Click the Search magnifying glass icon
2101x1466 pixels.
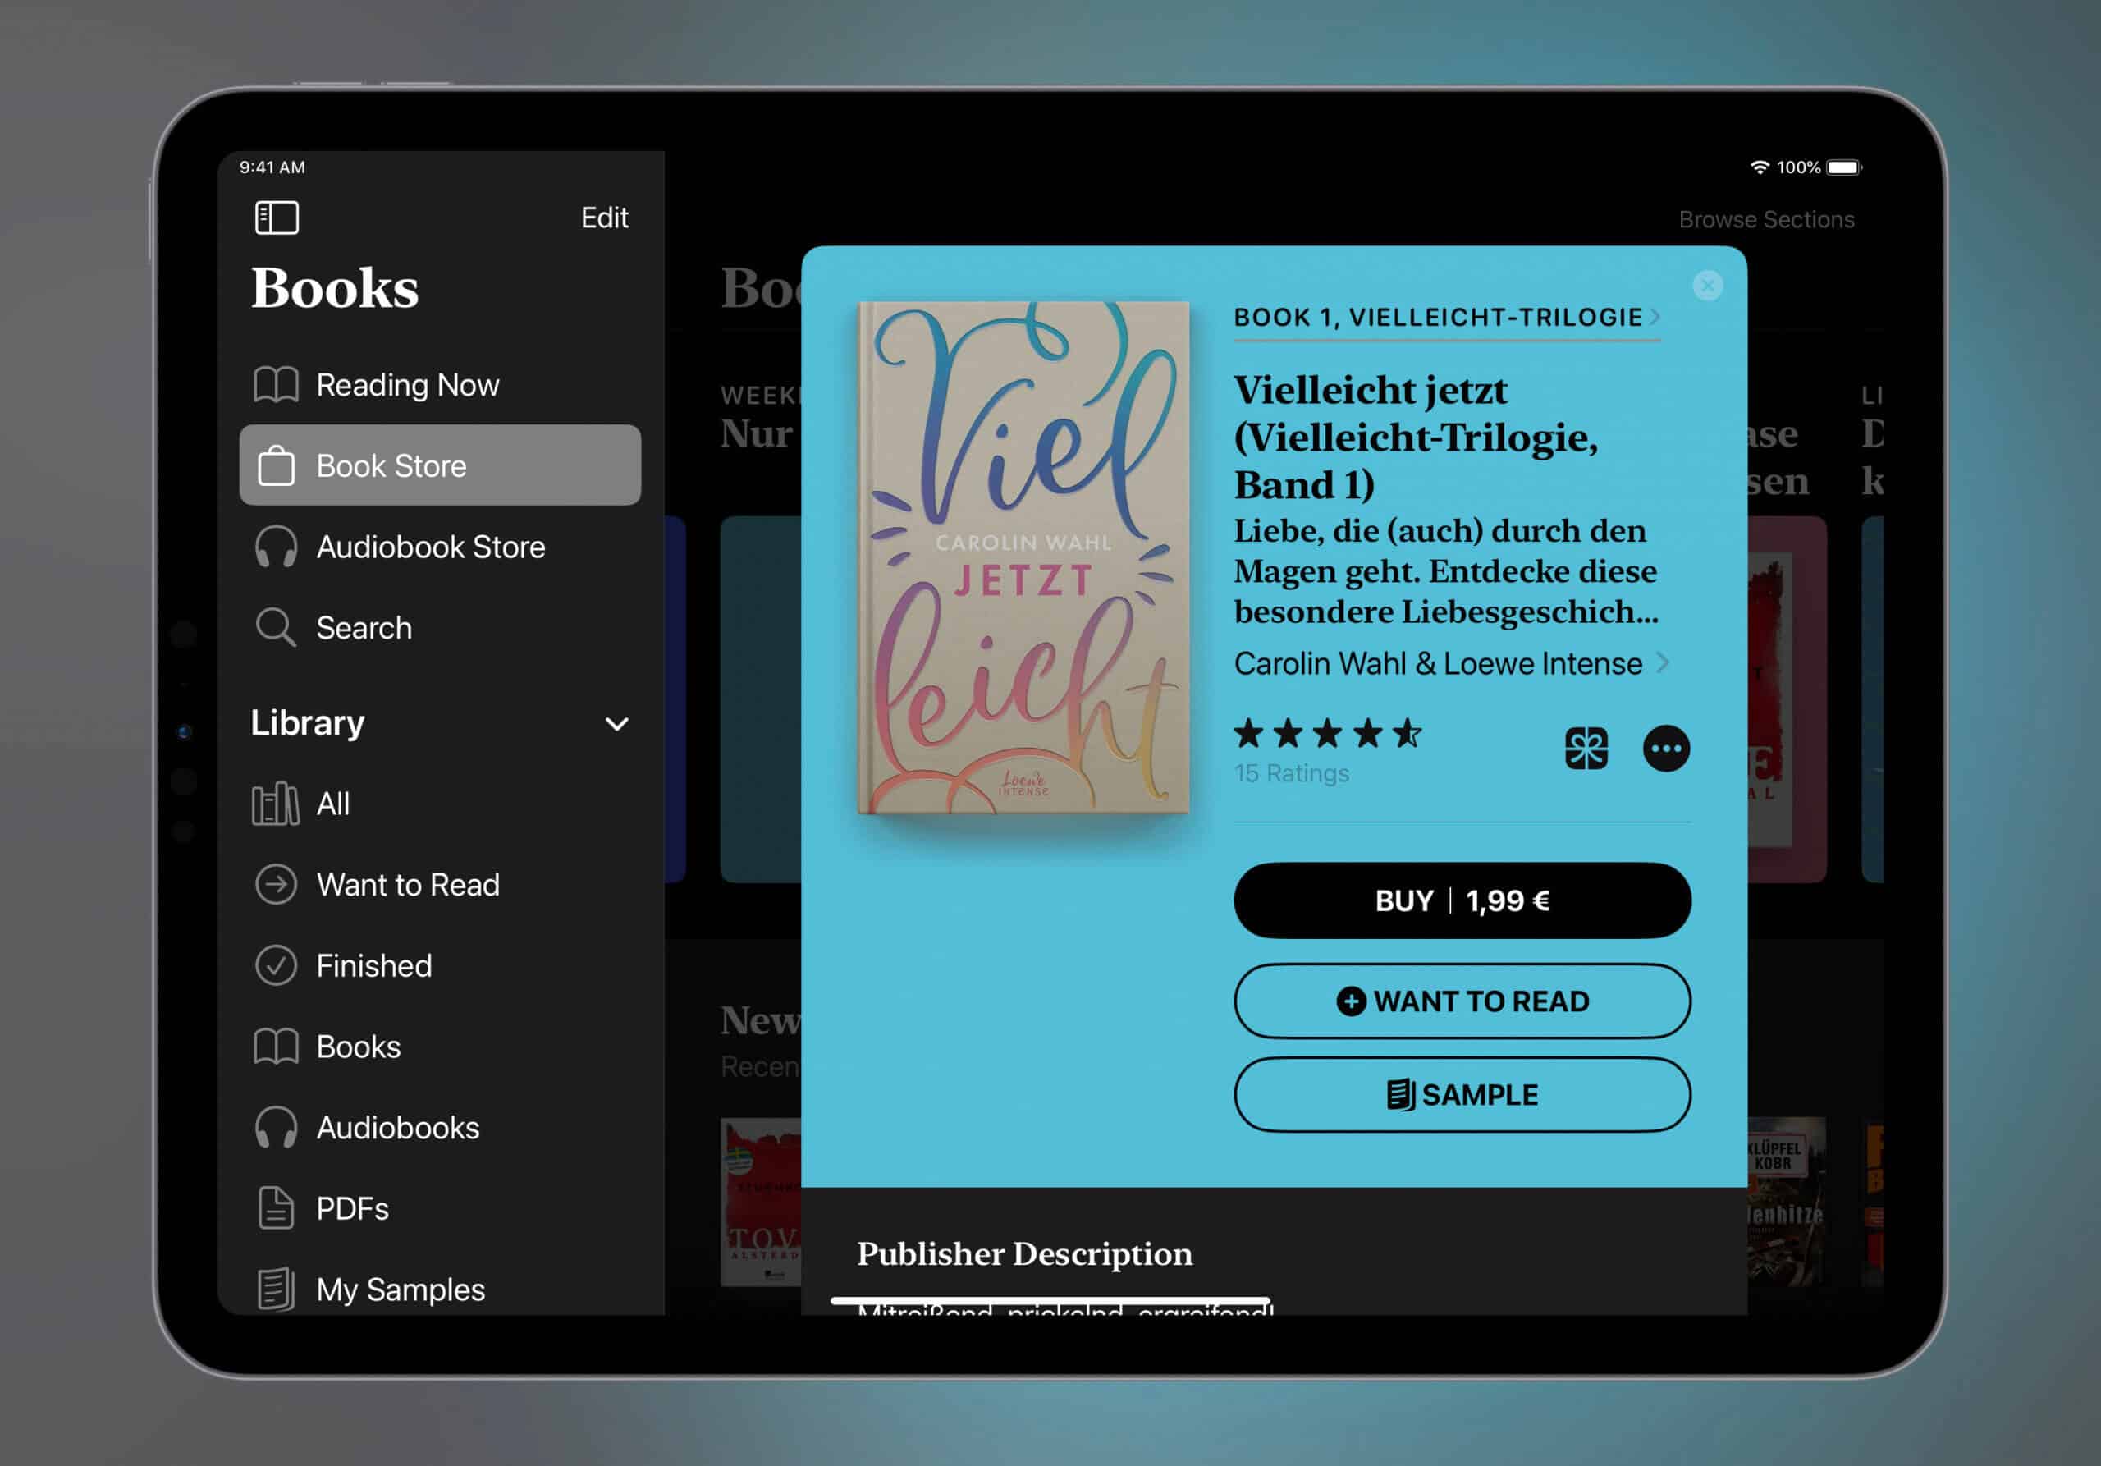[x=276, y=628]
